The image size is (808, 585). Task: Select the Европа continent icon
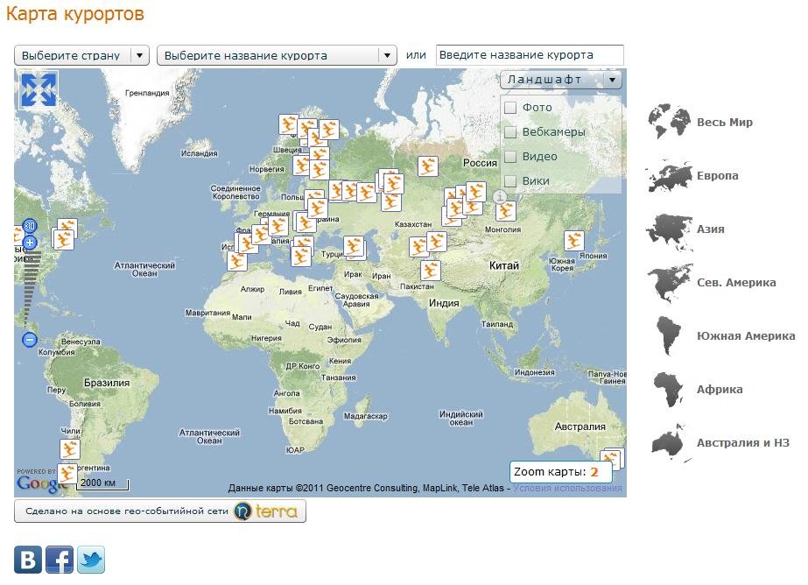point(669,176)
